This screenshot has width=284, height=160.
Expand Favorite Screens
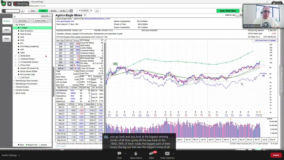(14, 90)
